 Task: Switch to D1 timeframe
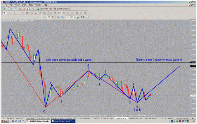click(77, 13)
